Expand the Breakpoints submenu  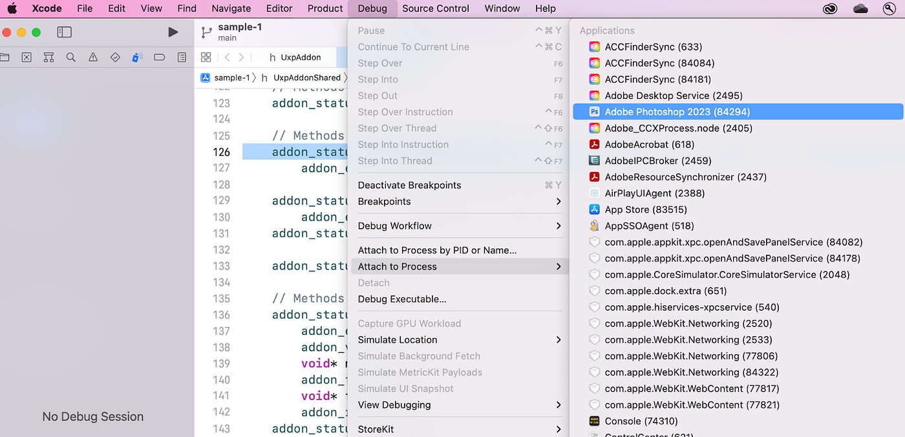pyautogui.click(x=458, y=201)
